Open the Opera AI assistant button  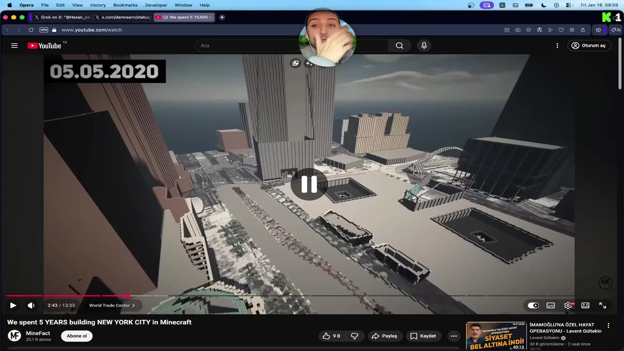(x=616, y=30)
